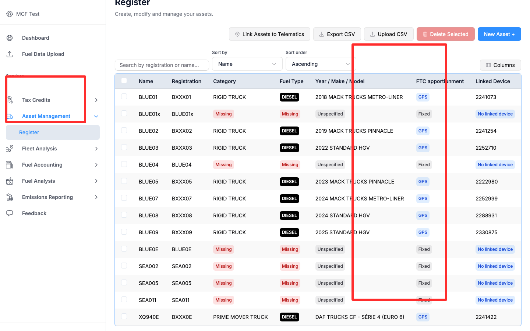Open the Sort by dropdown
530x331 pixels.
[x=247, y=64]
